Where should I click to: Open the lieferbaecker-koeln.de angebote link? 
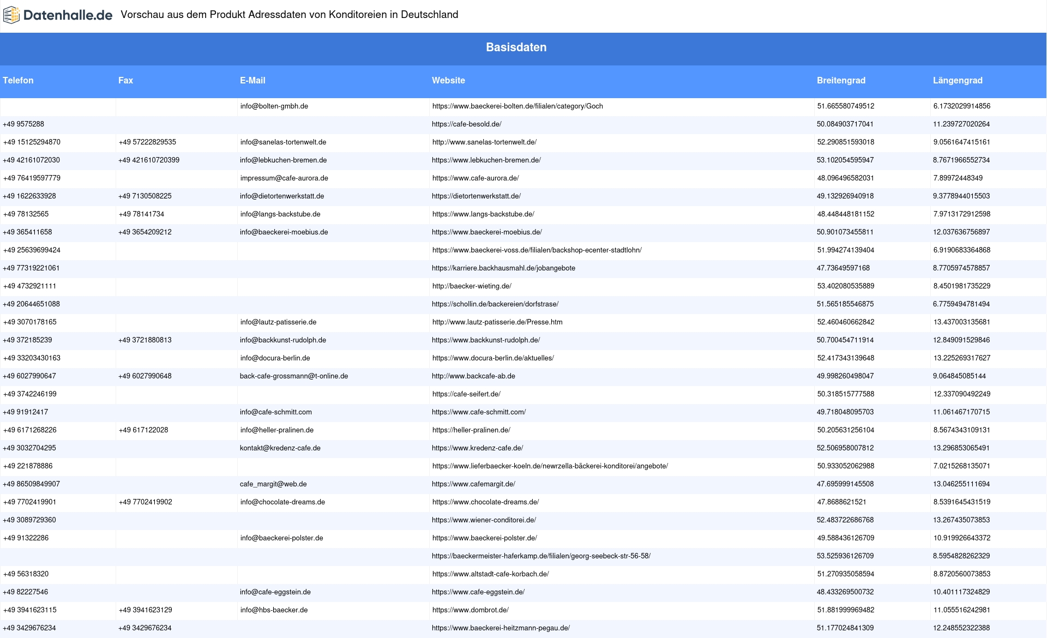550,466
